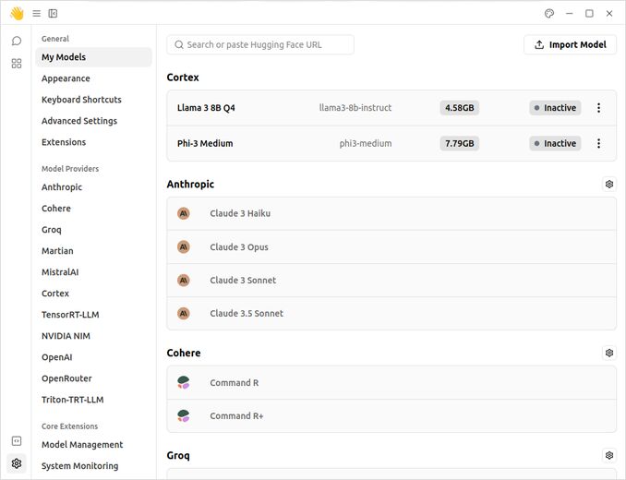Click the settings gear in left rail
The width and height of the screenshot is (626, 480).
pos(17,463)
